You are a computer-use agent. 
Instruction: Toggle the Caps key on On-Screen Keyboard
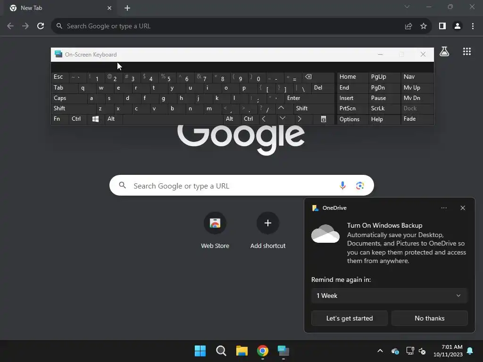[x=69, y=98]
